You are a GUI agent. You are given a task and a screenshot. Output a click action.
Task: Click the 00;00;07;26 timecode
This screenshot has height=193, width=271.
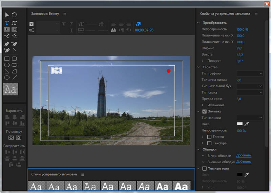[144, 30]
